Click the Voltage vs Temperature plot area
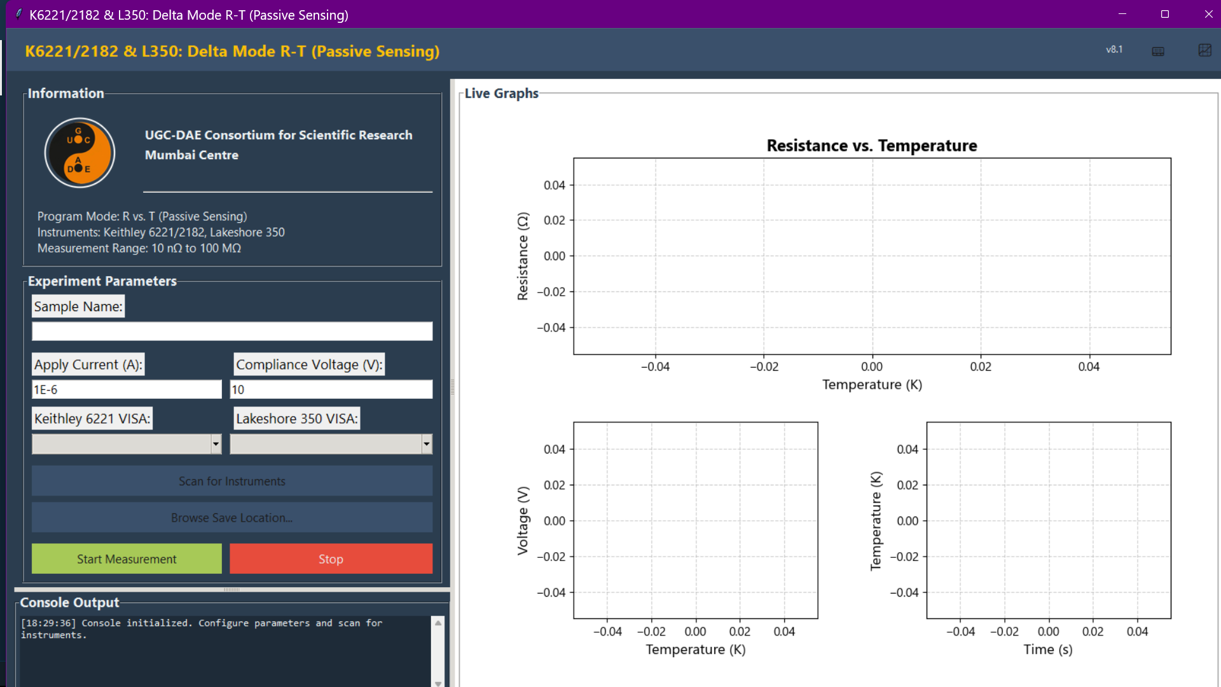 point(695,520)
